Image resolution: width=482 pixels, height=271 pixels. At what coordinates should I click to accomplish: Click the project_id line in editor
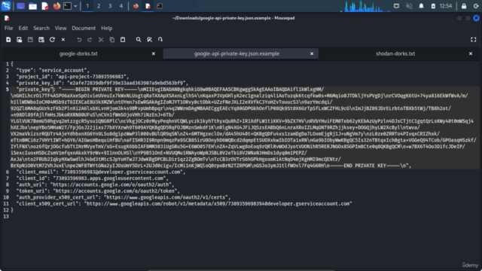(72, 77)
